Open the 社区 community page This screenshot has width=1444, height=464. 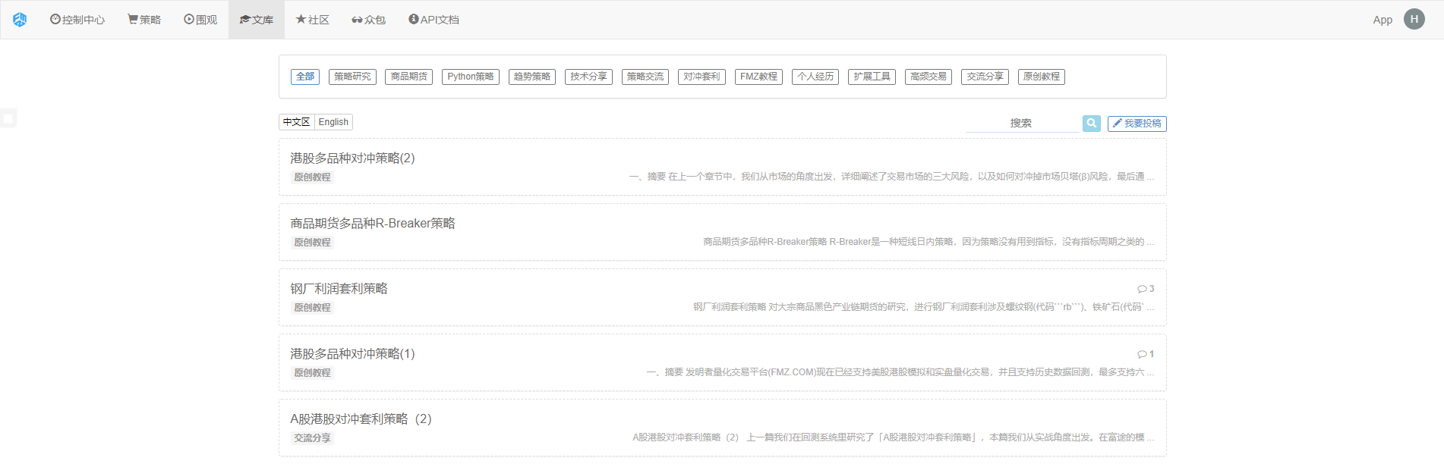[312, 20]
